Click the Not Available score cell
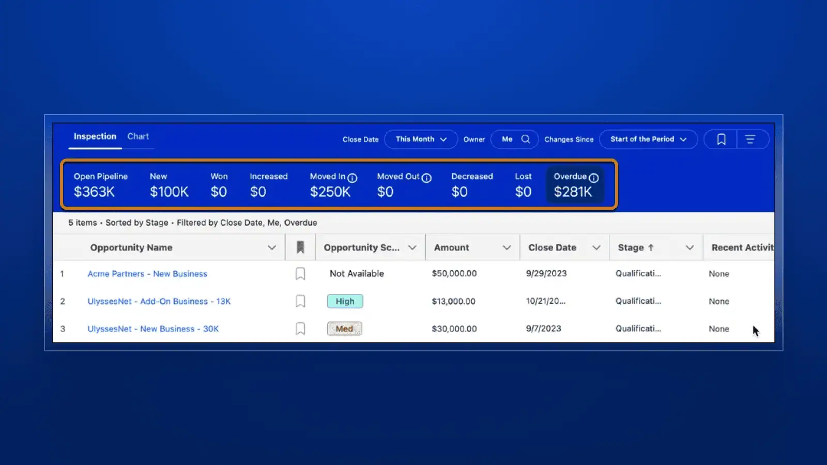This screenshot has width=827, height=465. coord(357,274)
